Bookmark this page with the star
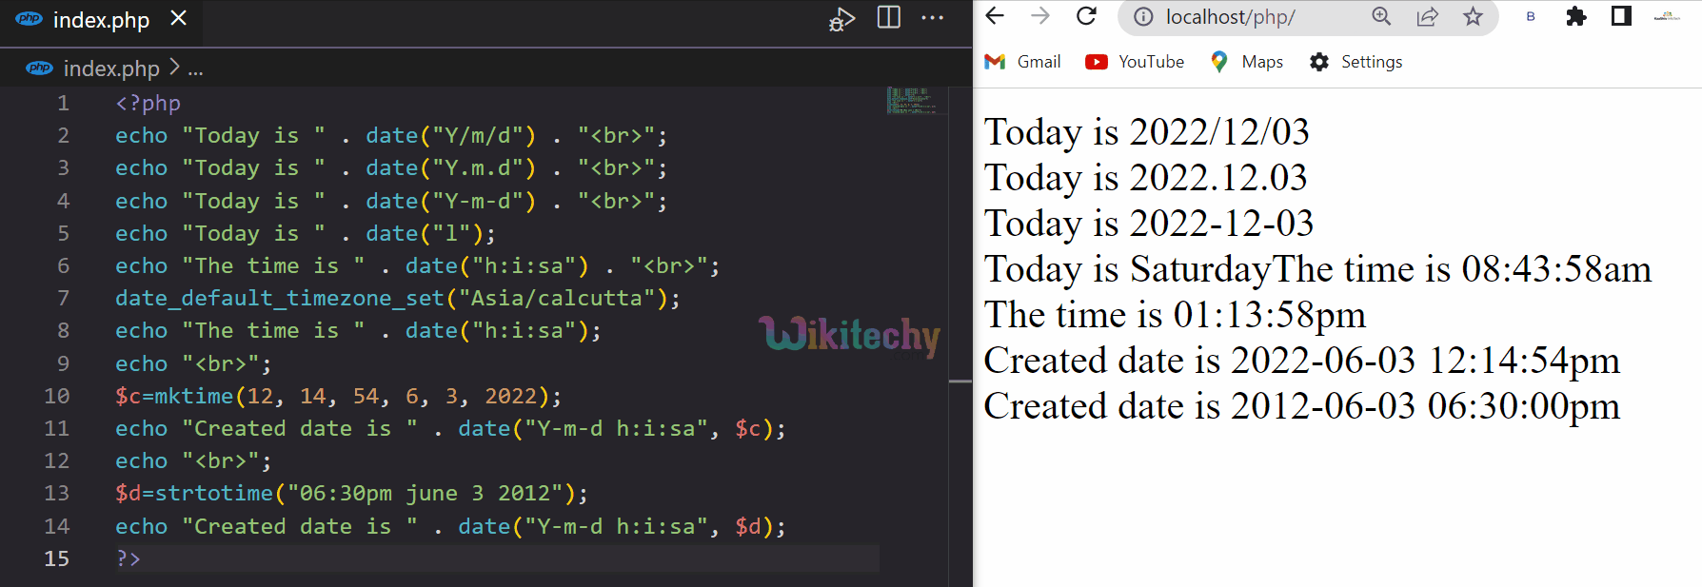 point(1473,17)
